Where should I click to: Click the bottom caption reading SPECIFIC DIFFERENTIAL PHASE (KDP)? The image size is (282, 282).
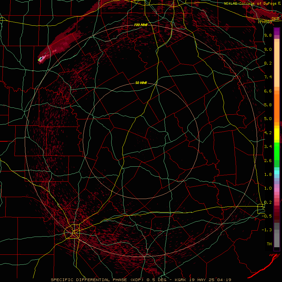click(x=98, y=280)
